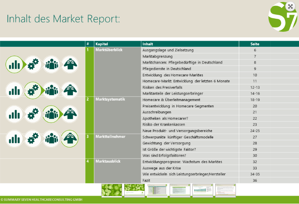Click people group icon in the highlighted bar chart row
Viewport: 299px width, 204px height.
click(x=51, y=64)
